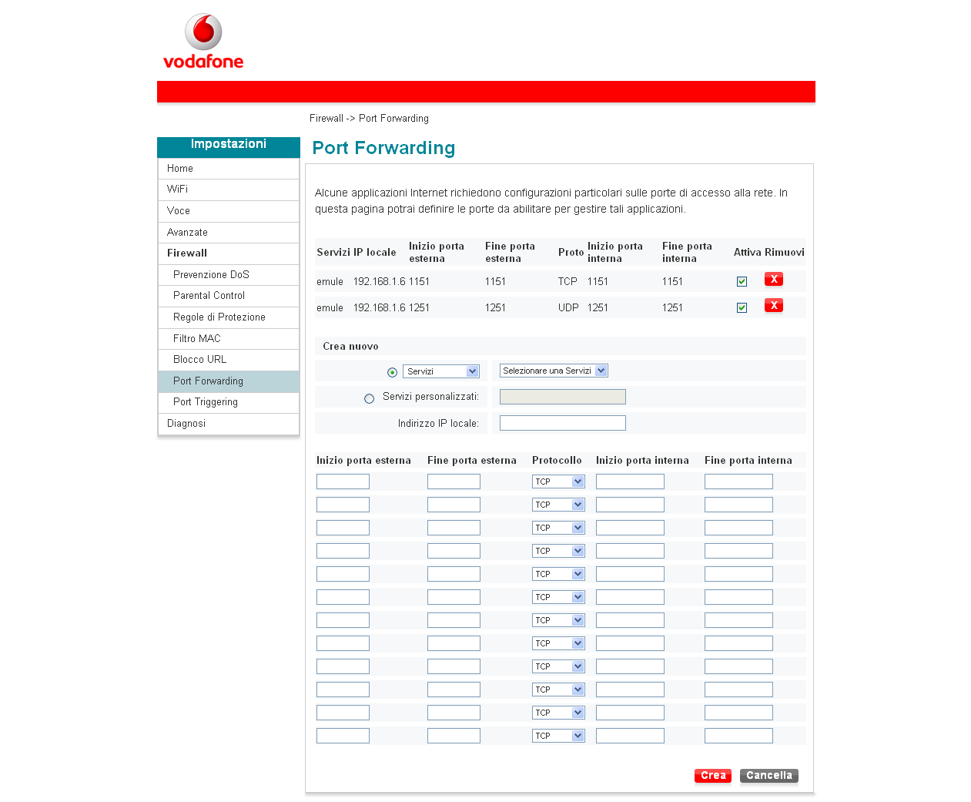Click the 'Rimuovi' column header
This screenshot has height=802, width=971.
(x=785, y=253)
